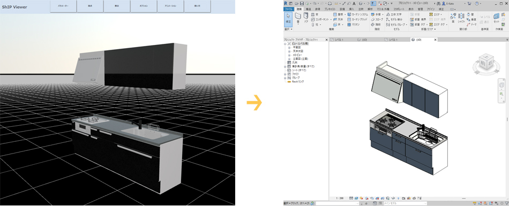Screen dimensions: 509x206
Task: Select the 部屋 タグ tool
Action: point(418,24)
